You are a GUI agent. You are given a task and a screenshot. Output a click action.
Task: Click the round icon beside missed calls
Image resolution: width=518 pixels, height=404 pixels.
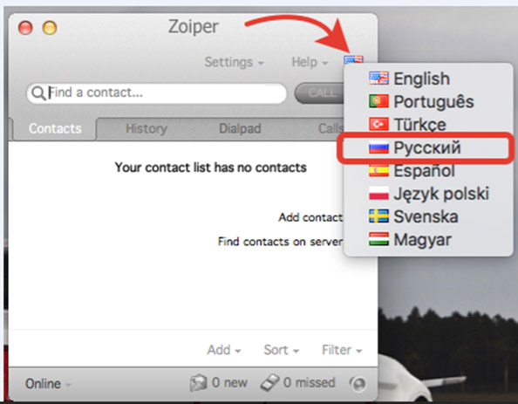(x=358, y=384)
